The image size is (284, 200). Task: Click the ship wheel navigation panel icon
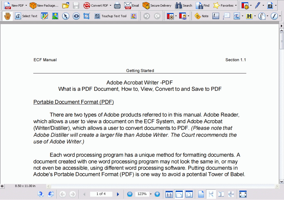click(170, 16)
